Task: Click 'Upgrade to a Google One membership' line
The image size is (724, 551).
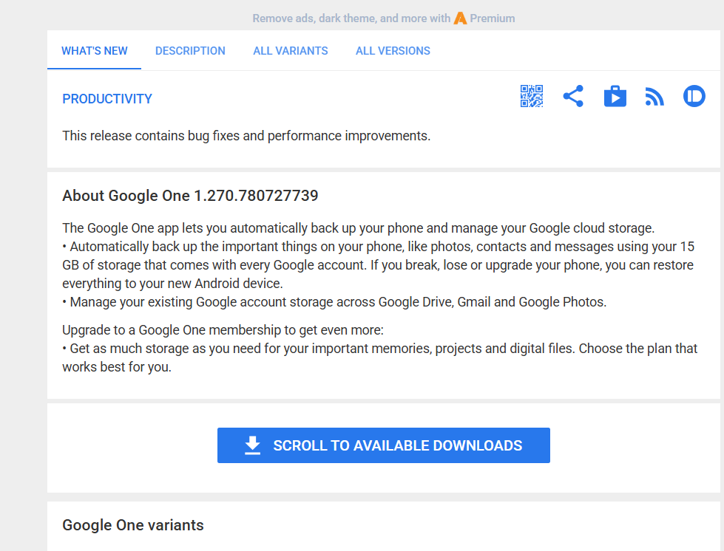Action: coord(223,330)
